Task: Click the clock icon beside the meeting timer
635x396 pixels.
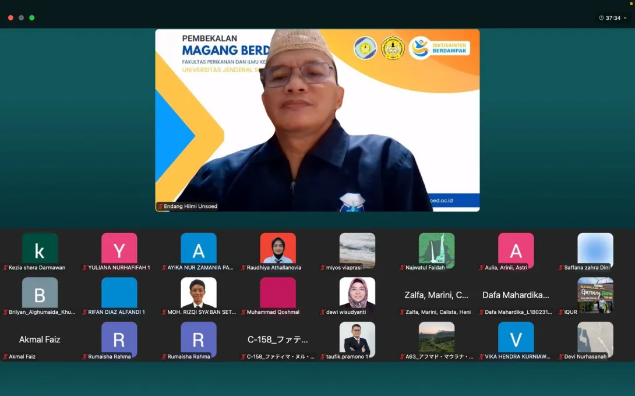Action: pos(601,18)
